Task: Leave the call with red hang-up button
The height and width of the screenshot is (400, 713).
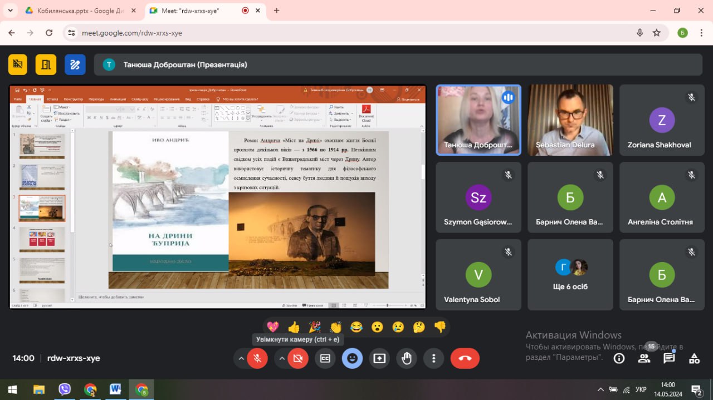Action: (465, 359)
